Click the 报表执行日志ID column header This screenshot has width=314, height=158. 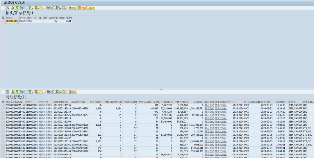(x=15, y=102)
